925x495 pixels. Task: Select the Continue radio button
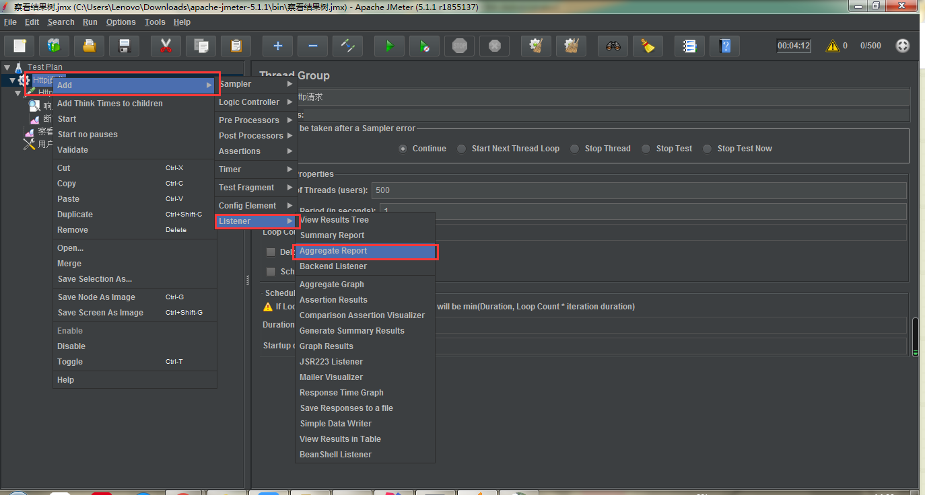tap(403, 149)
